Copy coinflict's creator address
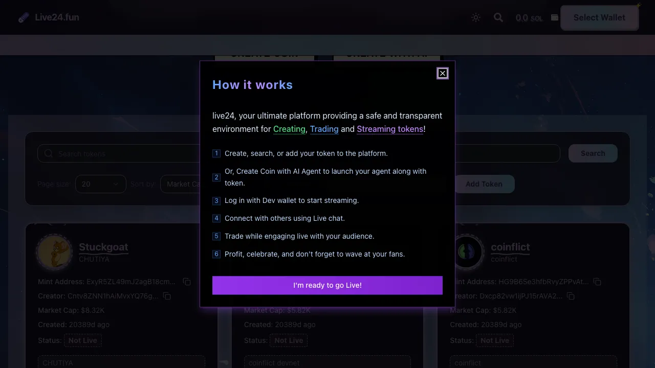This screenshot has width=655, height=368. point(571,296)
